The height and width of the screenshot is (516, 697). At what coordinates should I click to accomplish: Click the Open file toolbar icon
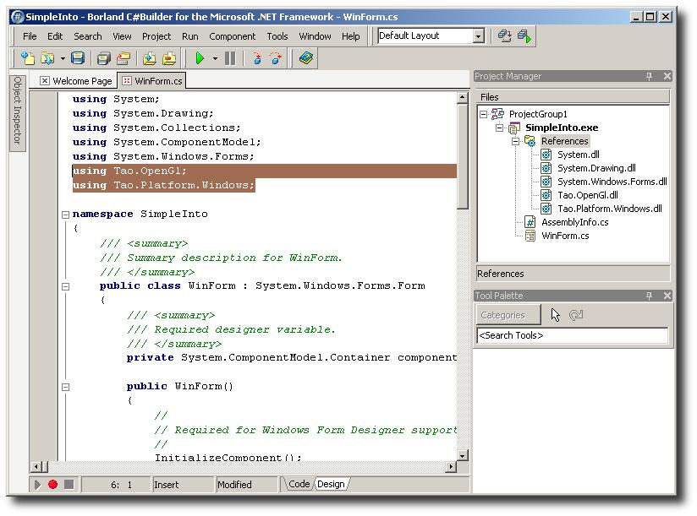point(47,58)
